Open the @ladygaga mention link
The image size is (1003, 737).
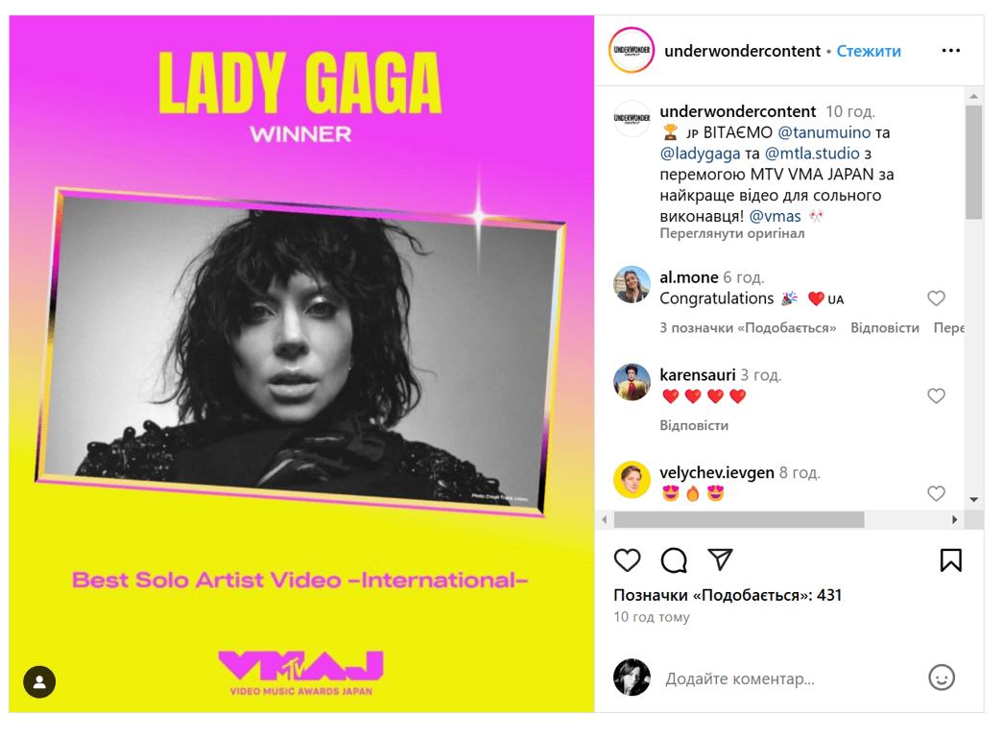[x=700, y=154]
